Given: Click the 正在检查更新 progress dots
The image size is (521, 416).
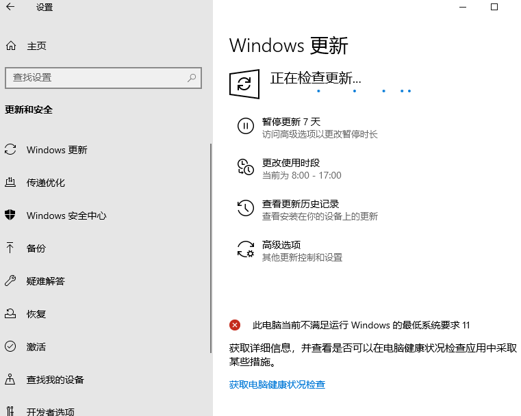Looking at the screenshot, I should [x=364, y=90].
